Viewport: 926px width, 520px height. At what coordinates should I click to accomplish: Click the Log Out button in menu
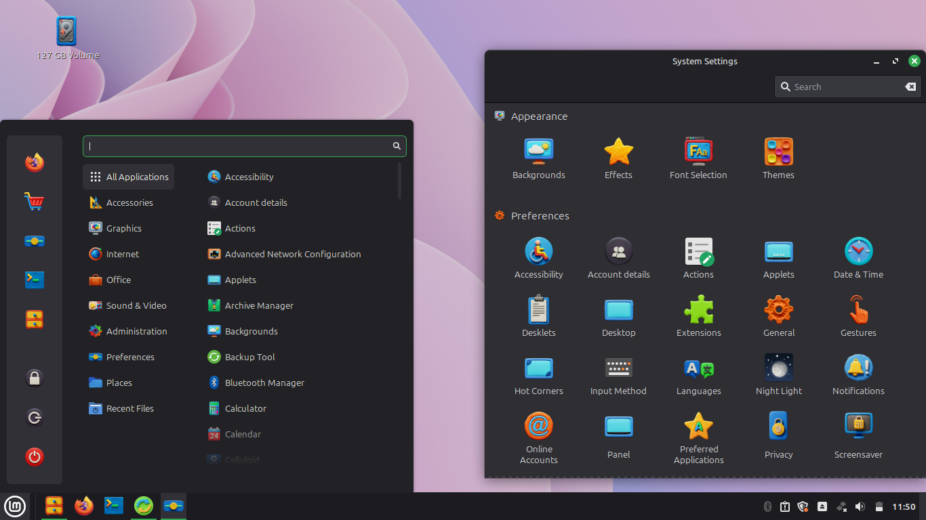35,417
